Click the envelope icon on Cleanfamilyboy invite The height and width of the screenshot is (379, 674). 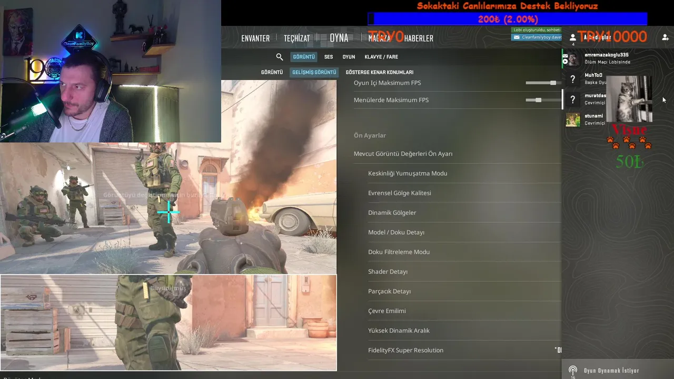pyautogui.click(x=517, y=37)
